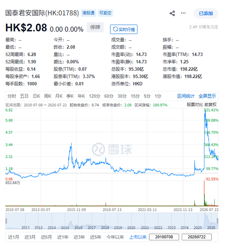Screen dimensions: 225x244
Task: Switch to the 年K chart tab
Action: (x=81, y=96)
